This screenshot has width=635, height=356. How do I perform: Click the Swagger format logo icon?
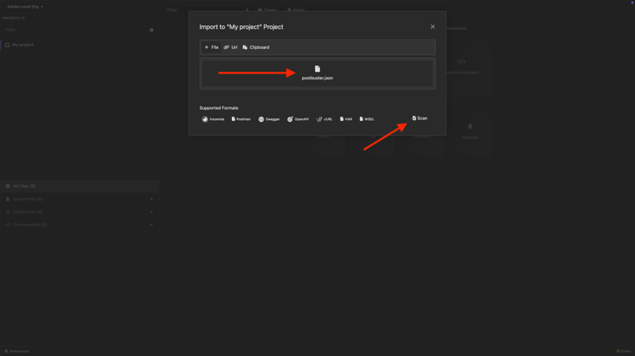click(262, 119)
